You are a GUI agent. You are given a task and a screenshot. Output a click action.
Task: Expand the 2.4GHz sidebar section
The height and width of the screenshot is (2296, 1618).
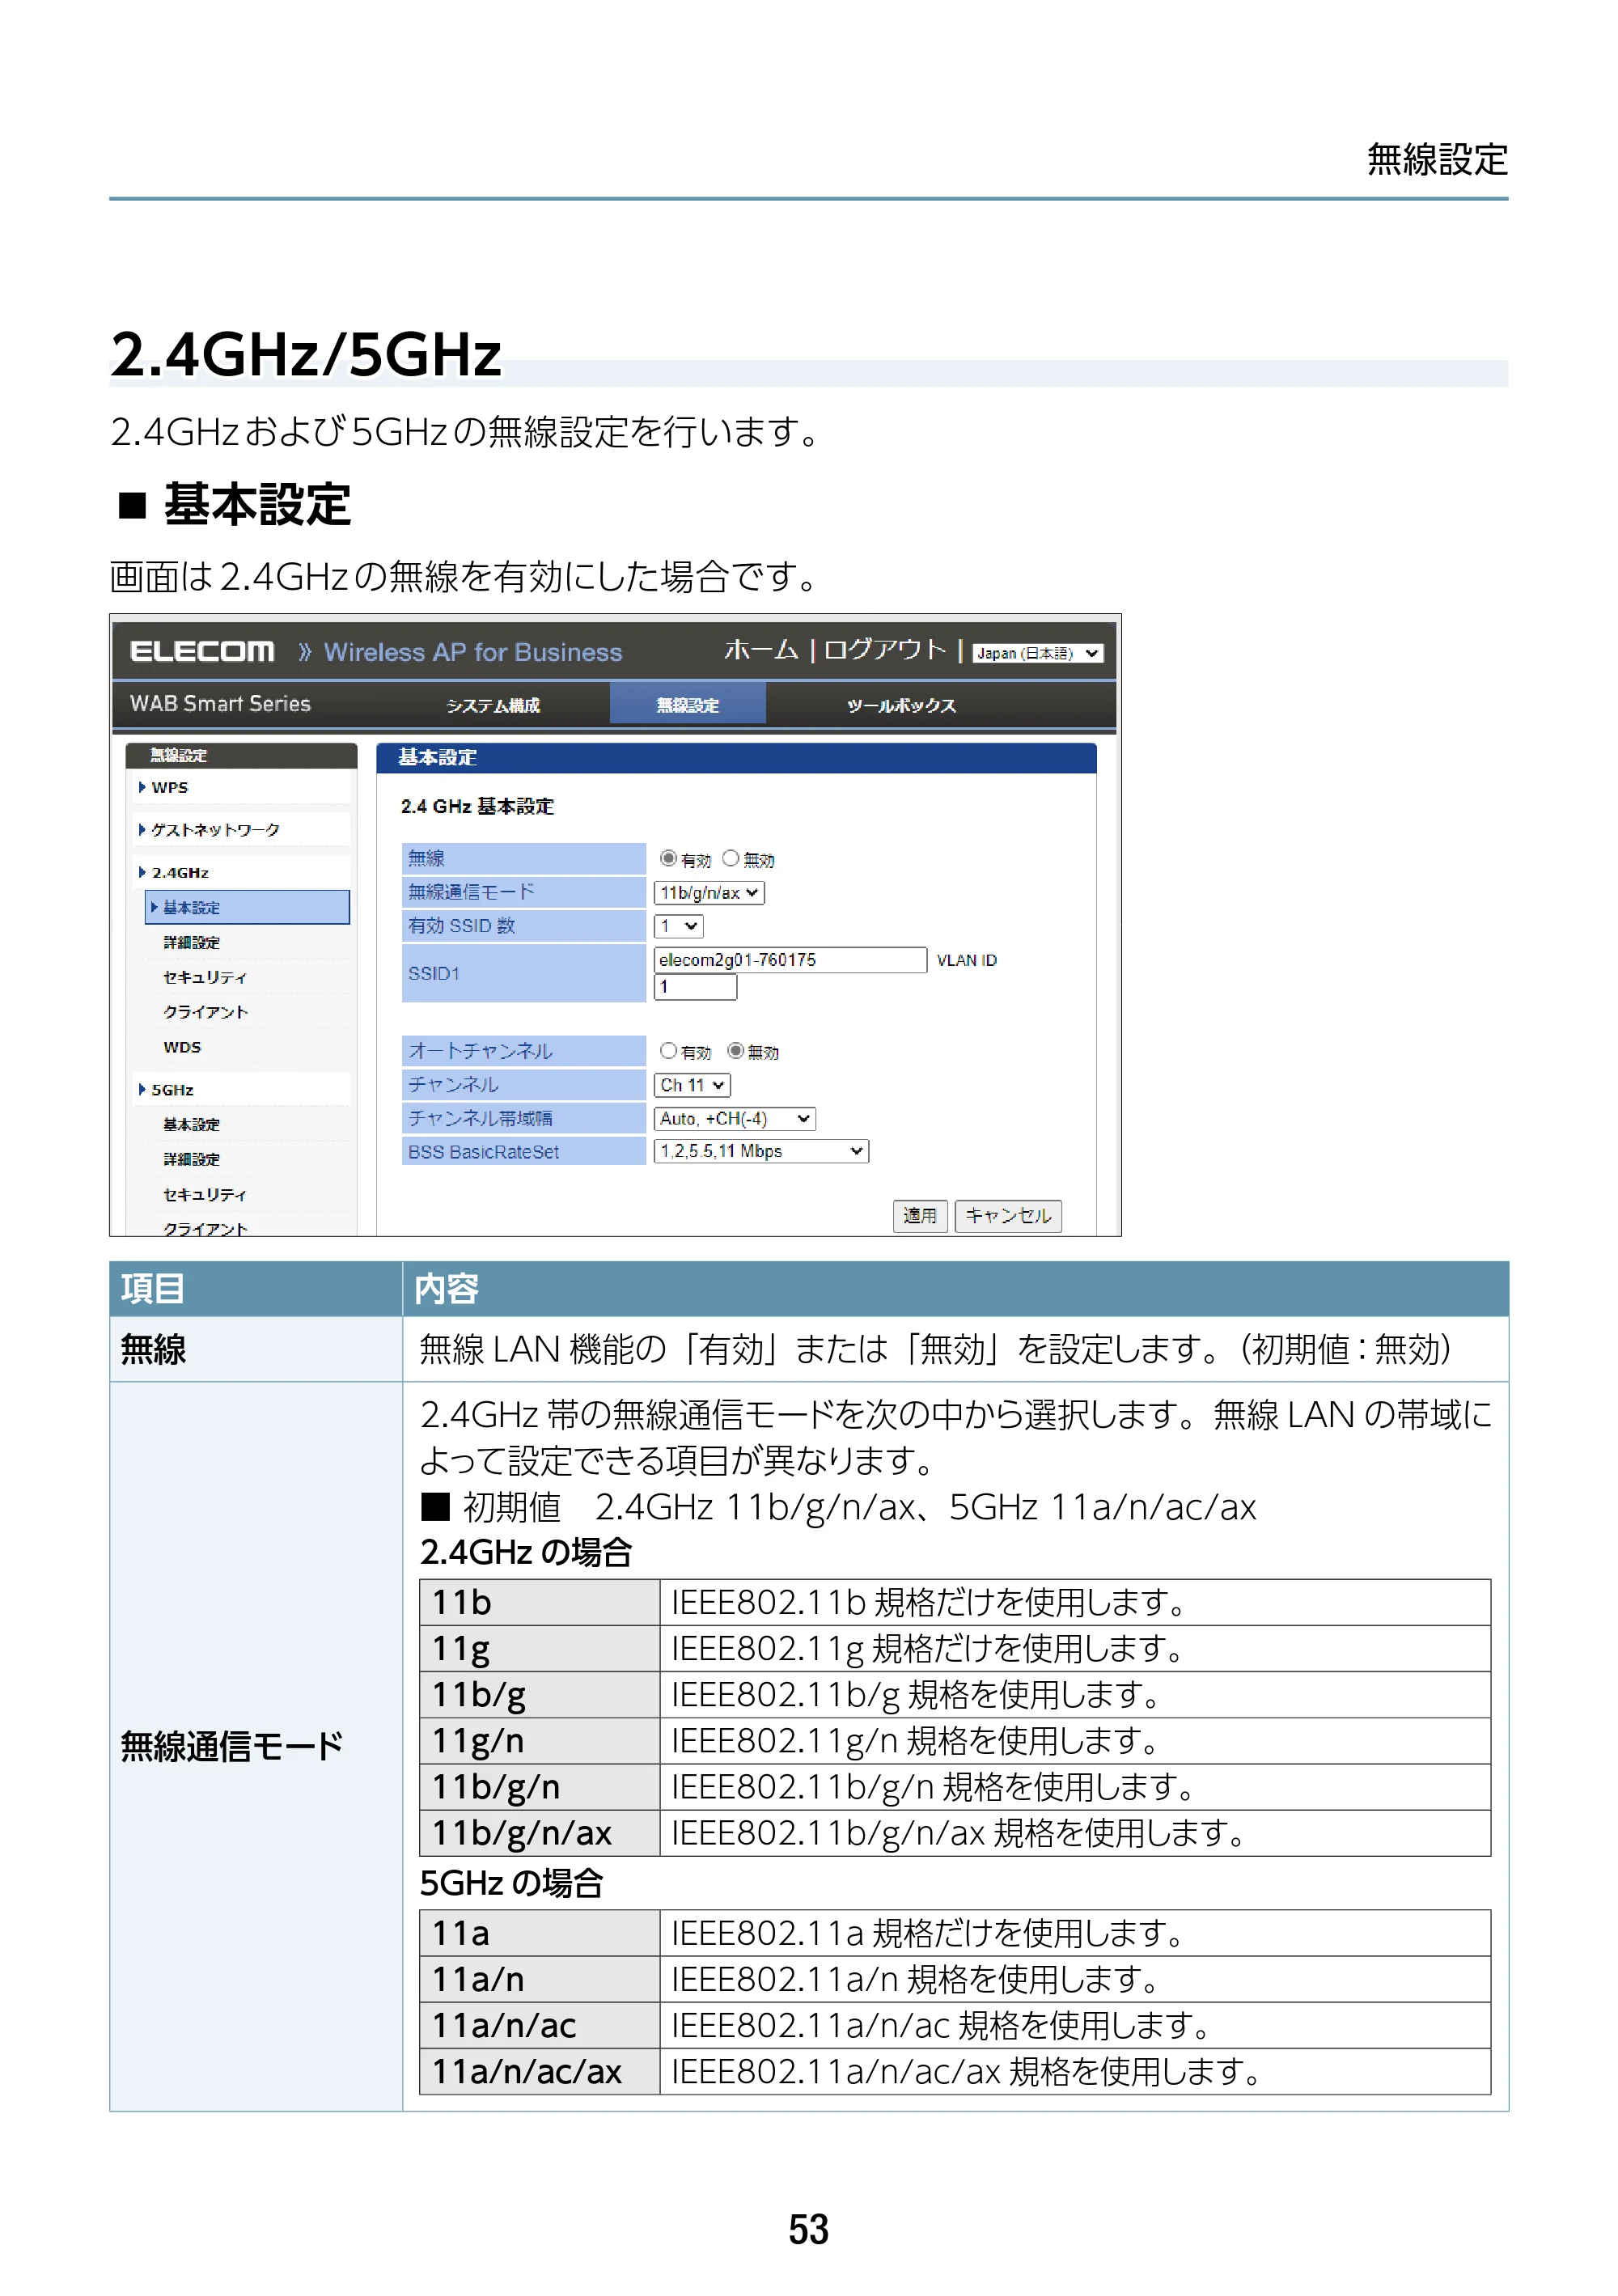coord(180,873)
